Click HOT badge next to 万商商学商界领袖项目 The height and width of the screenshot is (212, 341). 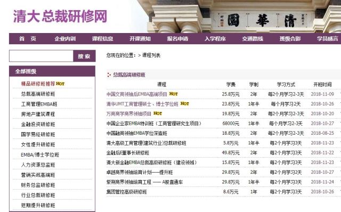click(158, 113)
